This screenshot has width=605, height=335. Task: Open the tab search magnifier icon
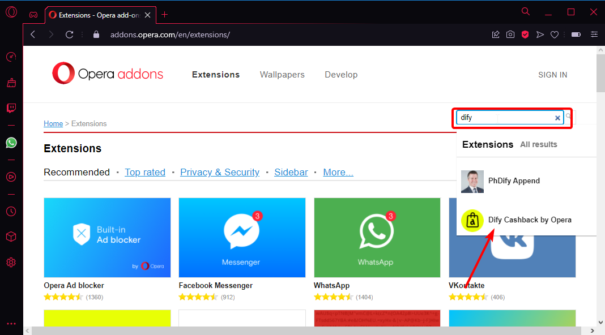[526, 11]
